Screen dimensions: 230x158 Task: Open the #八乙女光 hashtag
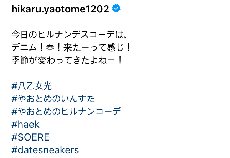point(32,85)
